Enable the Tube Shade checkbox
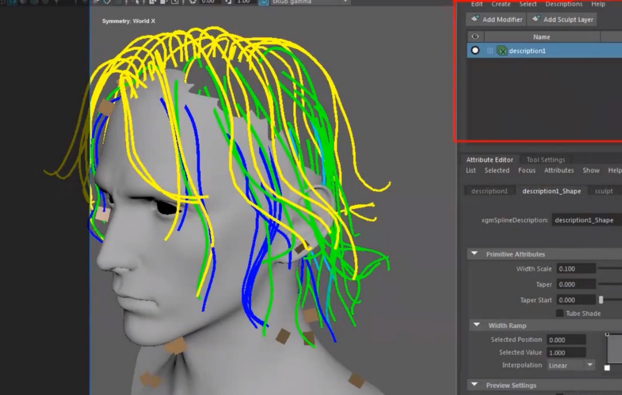This screenshot has width=622, height=395. click(x=560, y=314)
